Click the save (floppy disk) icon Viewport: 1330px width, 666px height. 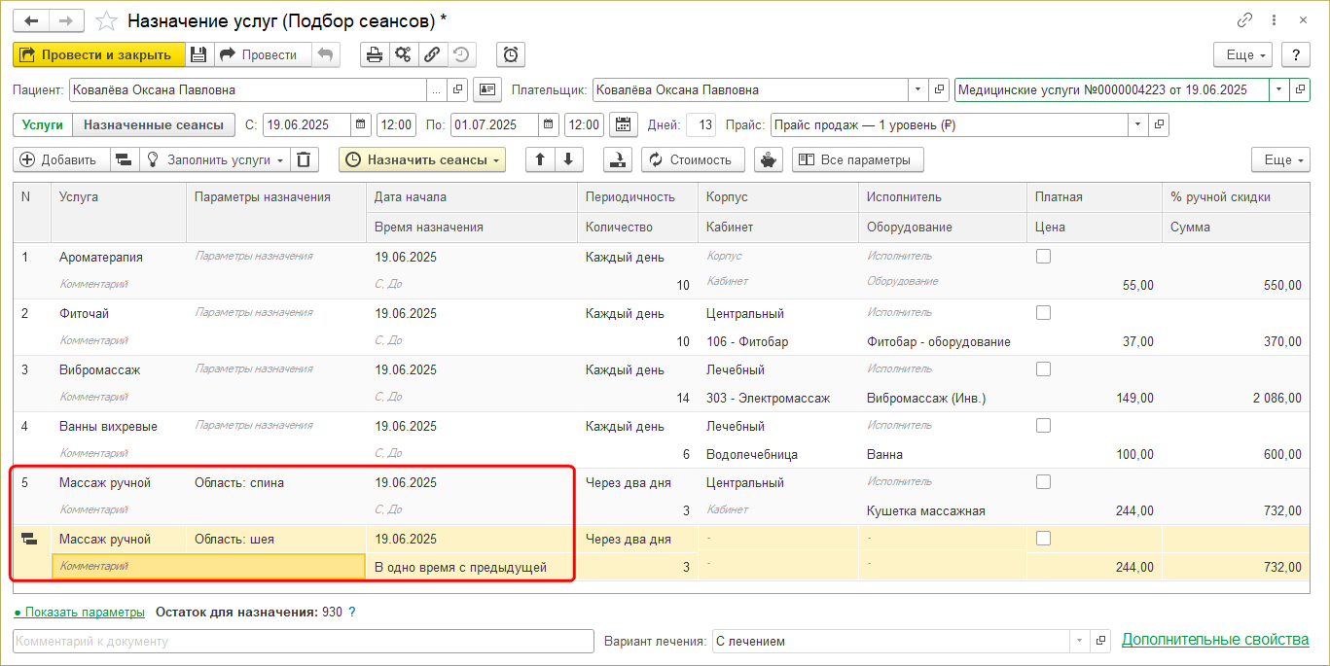click(198, 54)
